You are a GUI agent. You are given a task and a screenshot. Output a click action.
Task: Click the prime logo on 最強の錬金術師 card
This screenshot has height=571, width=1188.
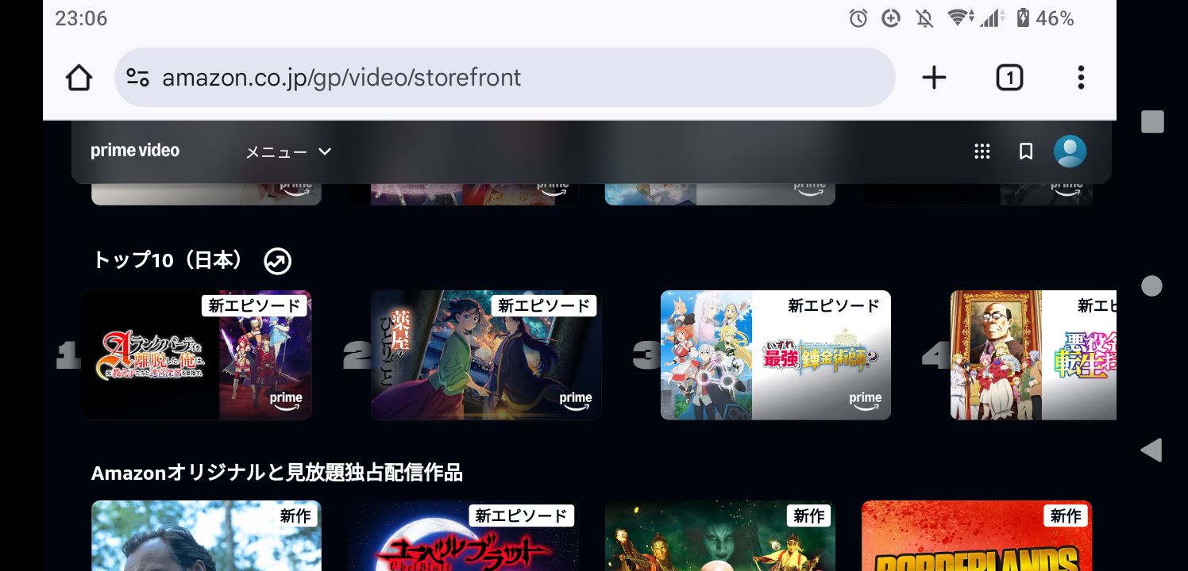(x=865, y=400)
